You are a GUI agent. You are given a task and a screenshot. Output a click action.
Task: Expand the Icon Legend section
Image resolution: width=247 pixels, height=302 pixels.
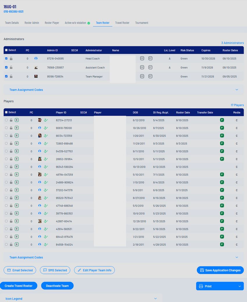pyautogui.click(x=155, y=298)
